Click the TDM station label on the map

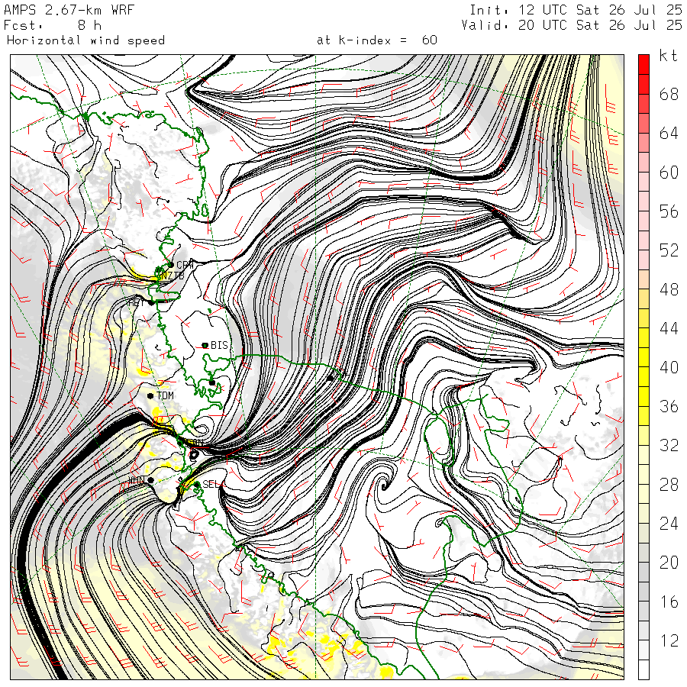click(166, 395)
